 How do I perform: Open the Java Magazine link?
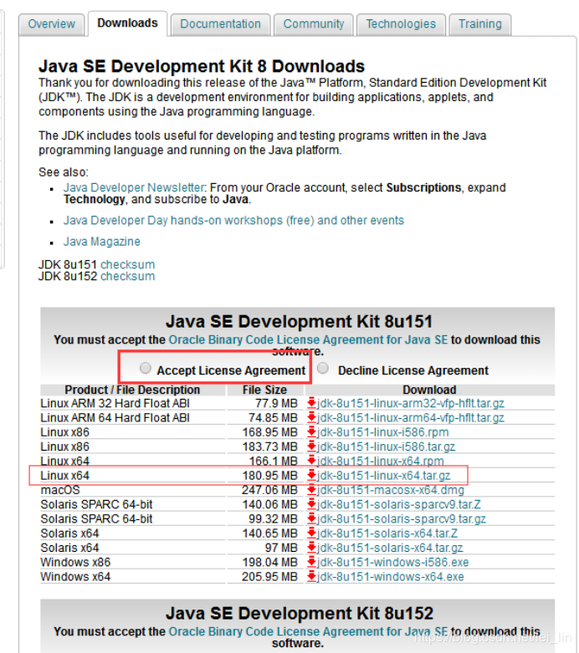(x=102, y=242)
